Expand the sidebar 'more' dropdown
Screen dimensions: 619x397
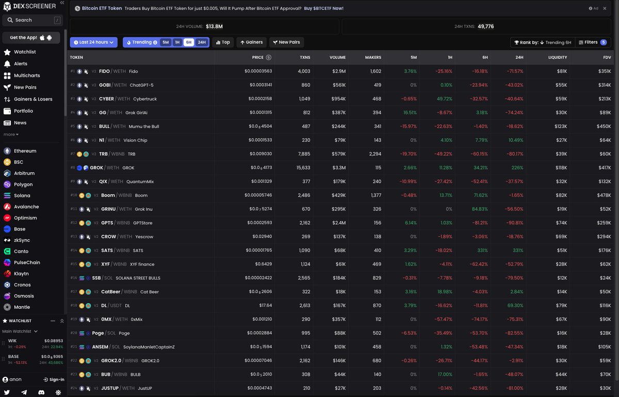coord(11,135)
